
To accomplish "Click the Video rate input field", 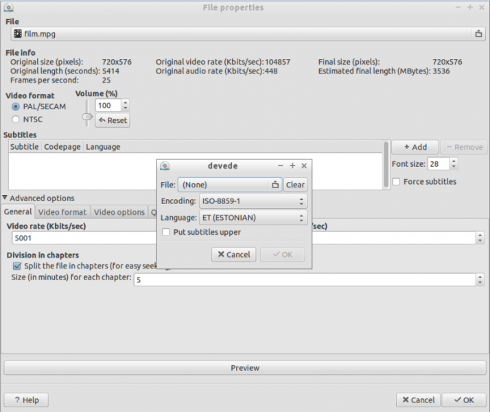I will [82, 238].
